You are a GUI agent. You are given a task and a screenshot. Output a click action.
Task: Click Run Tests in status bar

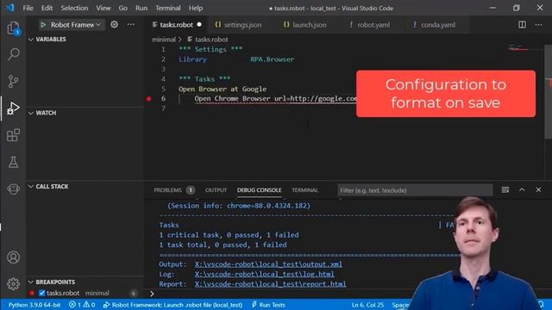click(x=268, y=305)
